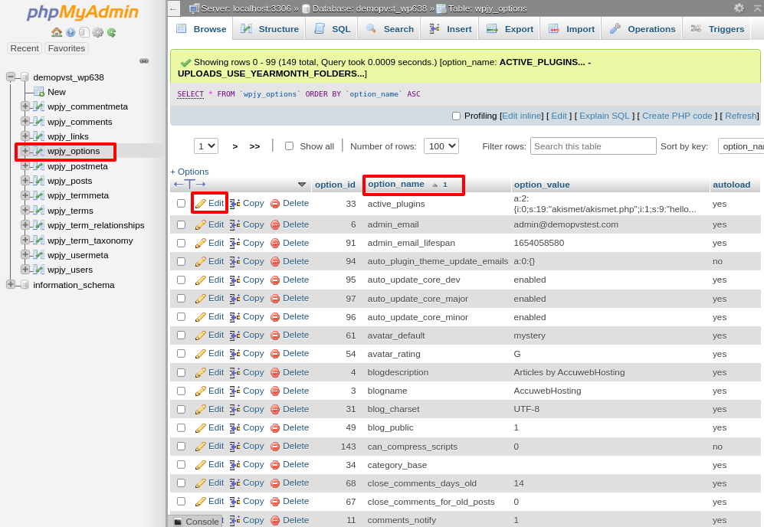Open navigation panel settings gear icon
Viewport: 764px width, 527px height.
point(98,32)
